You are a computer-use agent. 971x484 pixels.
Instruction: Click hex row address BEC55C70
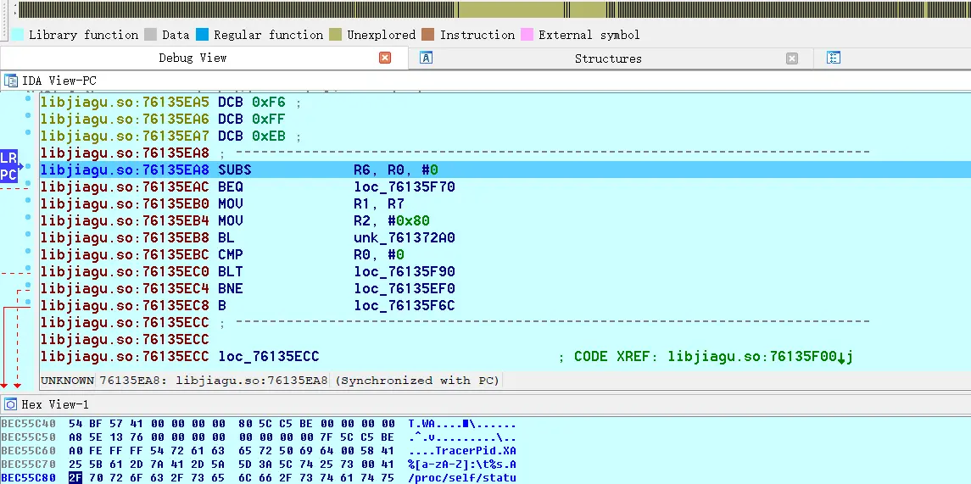[29, 465]
